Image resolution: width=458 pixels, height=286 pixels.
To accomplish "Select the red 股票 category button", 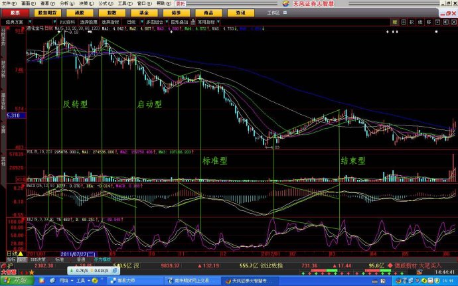I will tap(15, 13).
